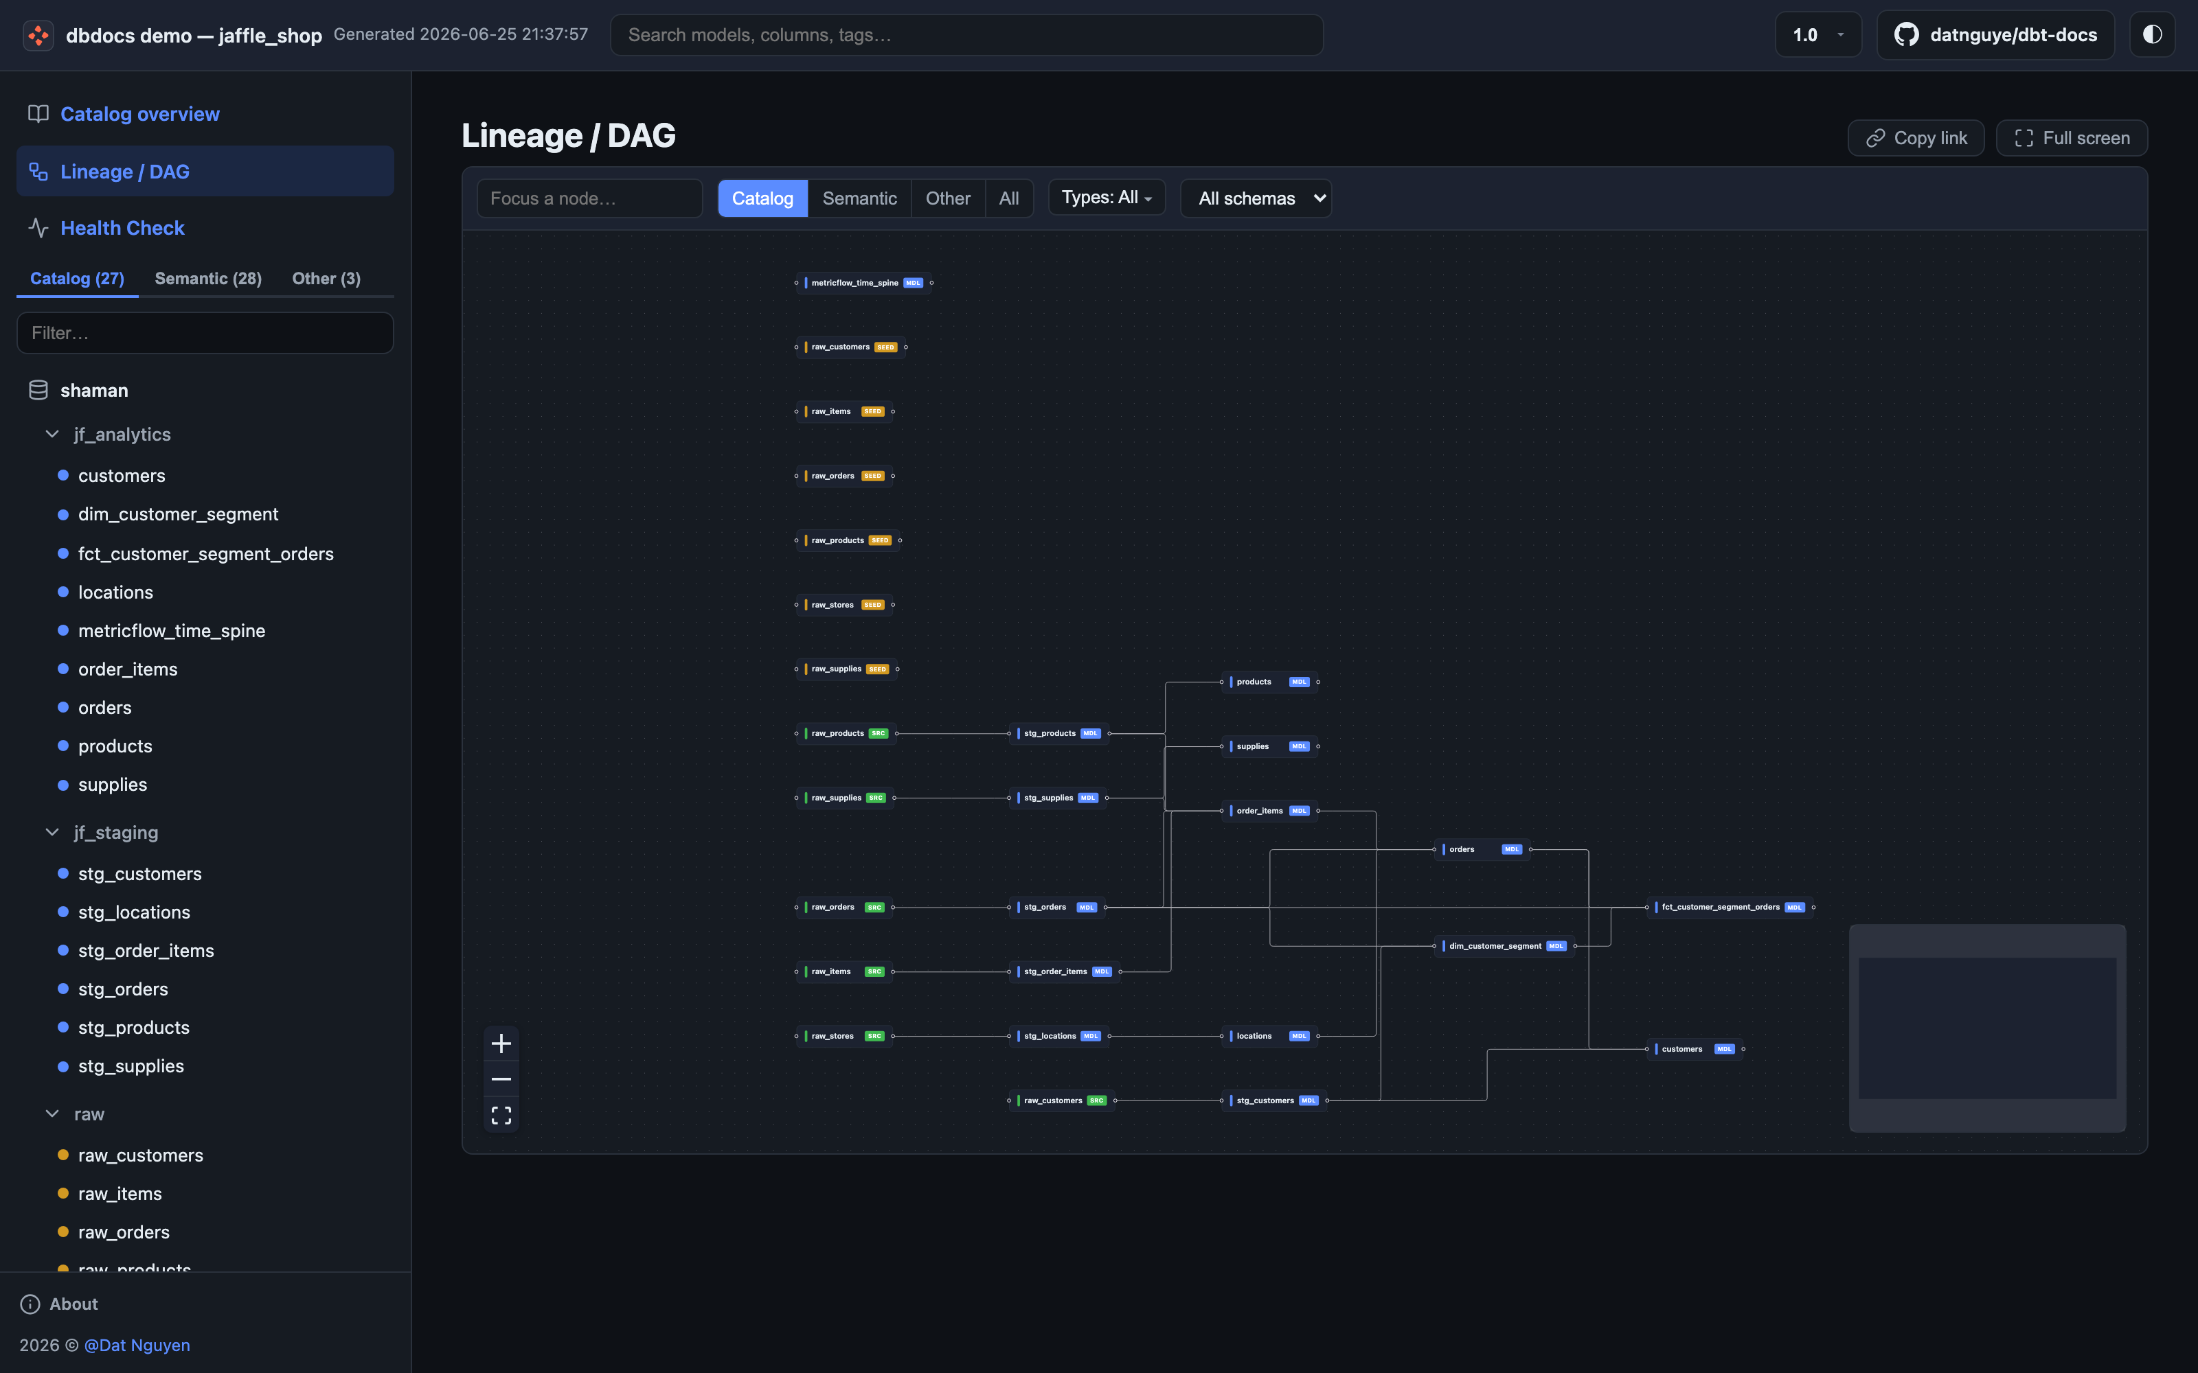2198x1373 pixels.
Task: Select raw_customers SRC graph node
Action: coord(1062,1100)
